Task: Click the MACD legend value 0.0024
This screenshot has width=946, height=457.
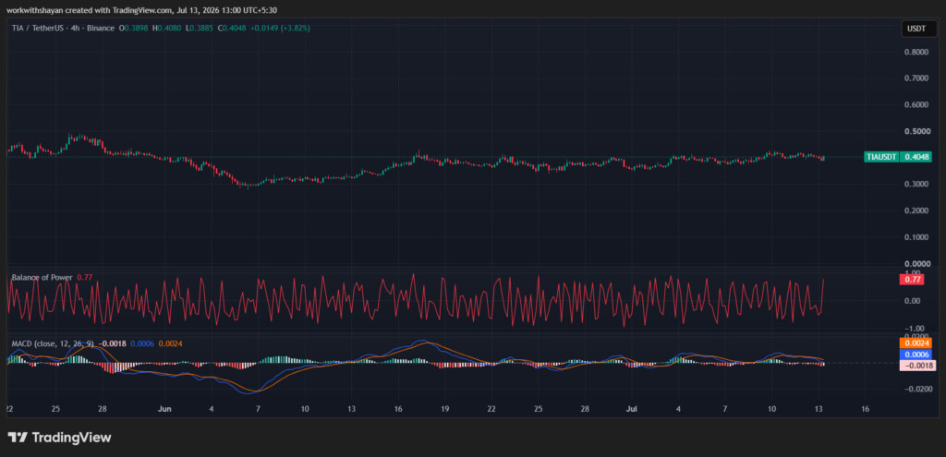Action: tap(171, 343)
